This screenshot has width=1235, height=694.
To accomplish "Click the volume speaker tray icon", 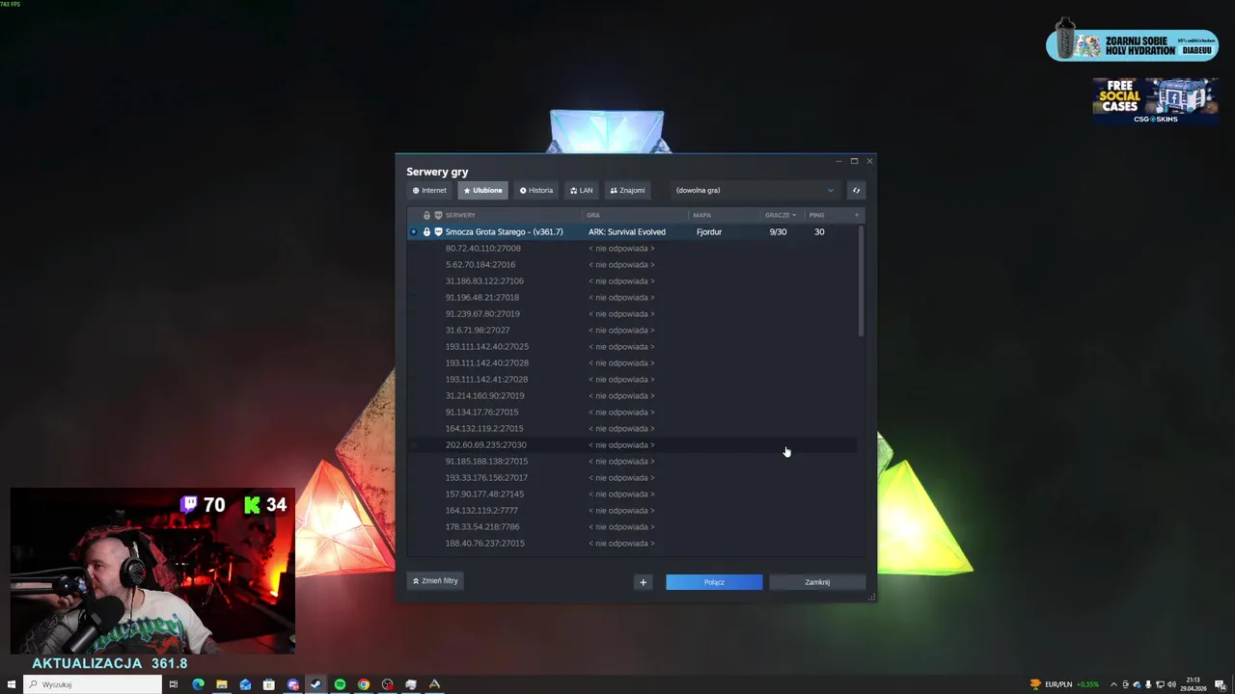I will click(x=1171, y=684).
